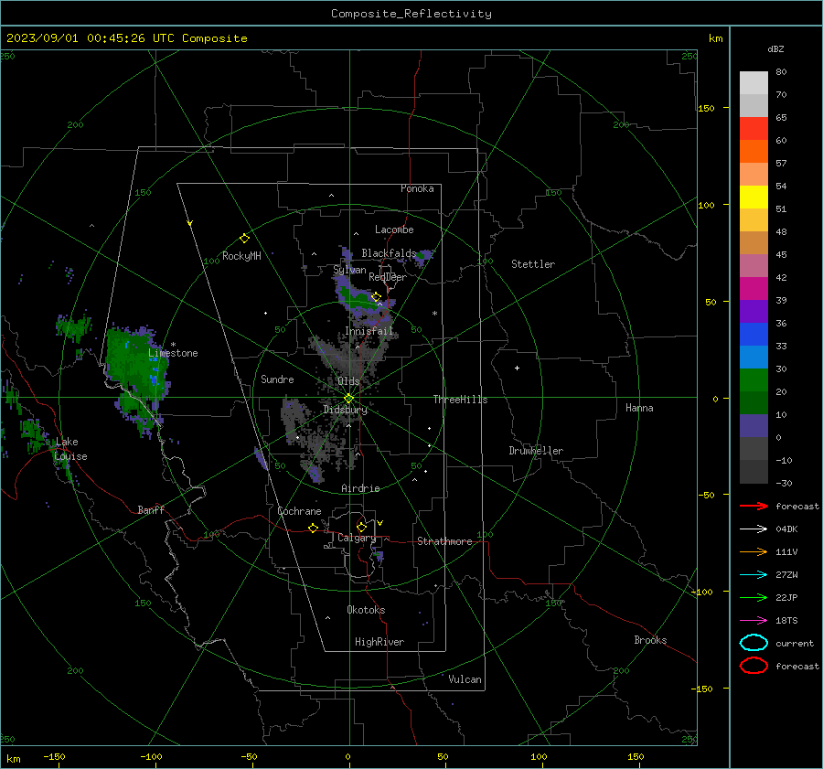Viewport: 823px width, 769px height.
Task: Click the Drumheller town label
Action: pos(535,451)
